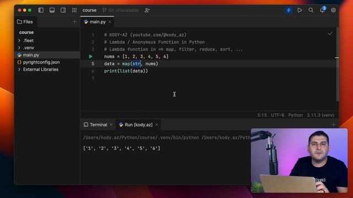Click the .fleet folder name
This screenshot has height=198, width=353.
tap(28, 41)
